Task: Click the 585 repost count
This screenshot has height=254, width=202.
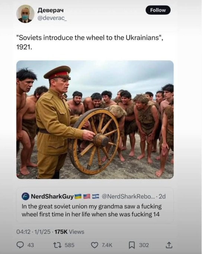Action: point(69,245)
